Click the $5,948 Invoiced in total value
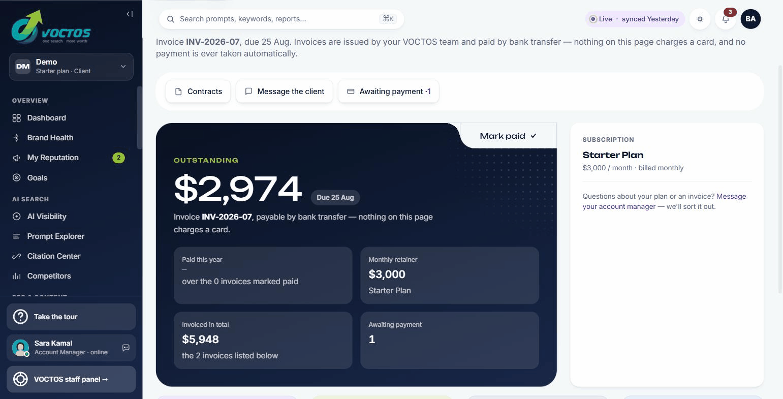This screenshot has height=399, width=783. (x=201, y=340)
